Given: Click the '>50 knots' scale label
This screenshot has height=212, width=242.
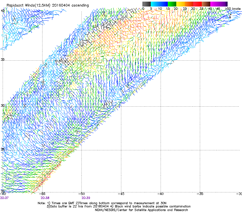Looking at the screenshot, I should (233, 9).
